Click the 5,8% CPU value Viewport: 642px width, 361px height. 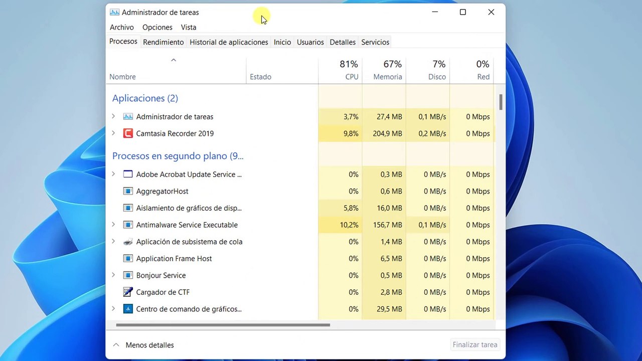point(351,208)
